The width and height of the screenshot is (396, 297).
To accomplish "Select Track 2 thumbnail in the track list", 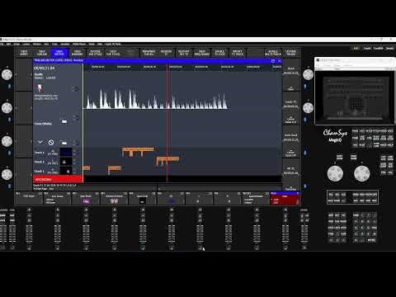I will [66, 162].
